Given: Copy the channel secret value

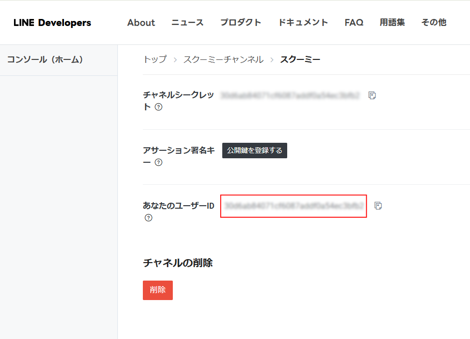Looking at the screenshot, I should [372, 95].
